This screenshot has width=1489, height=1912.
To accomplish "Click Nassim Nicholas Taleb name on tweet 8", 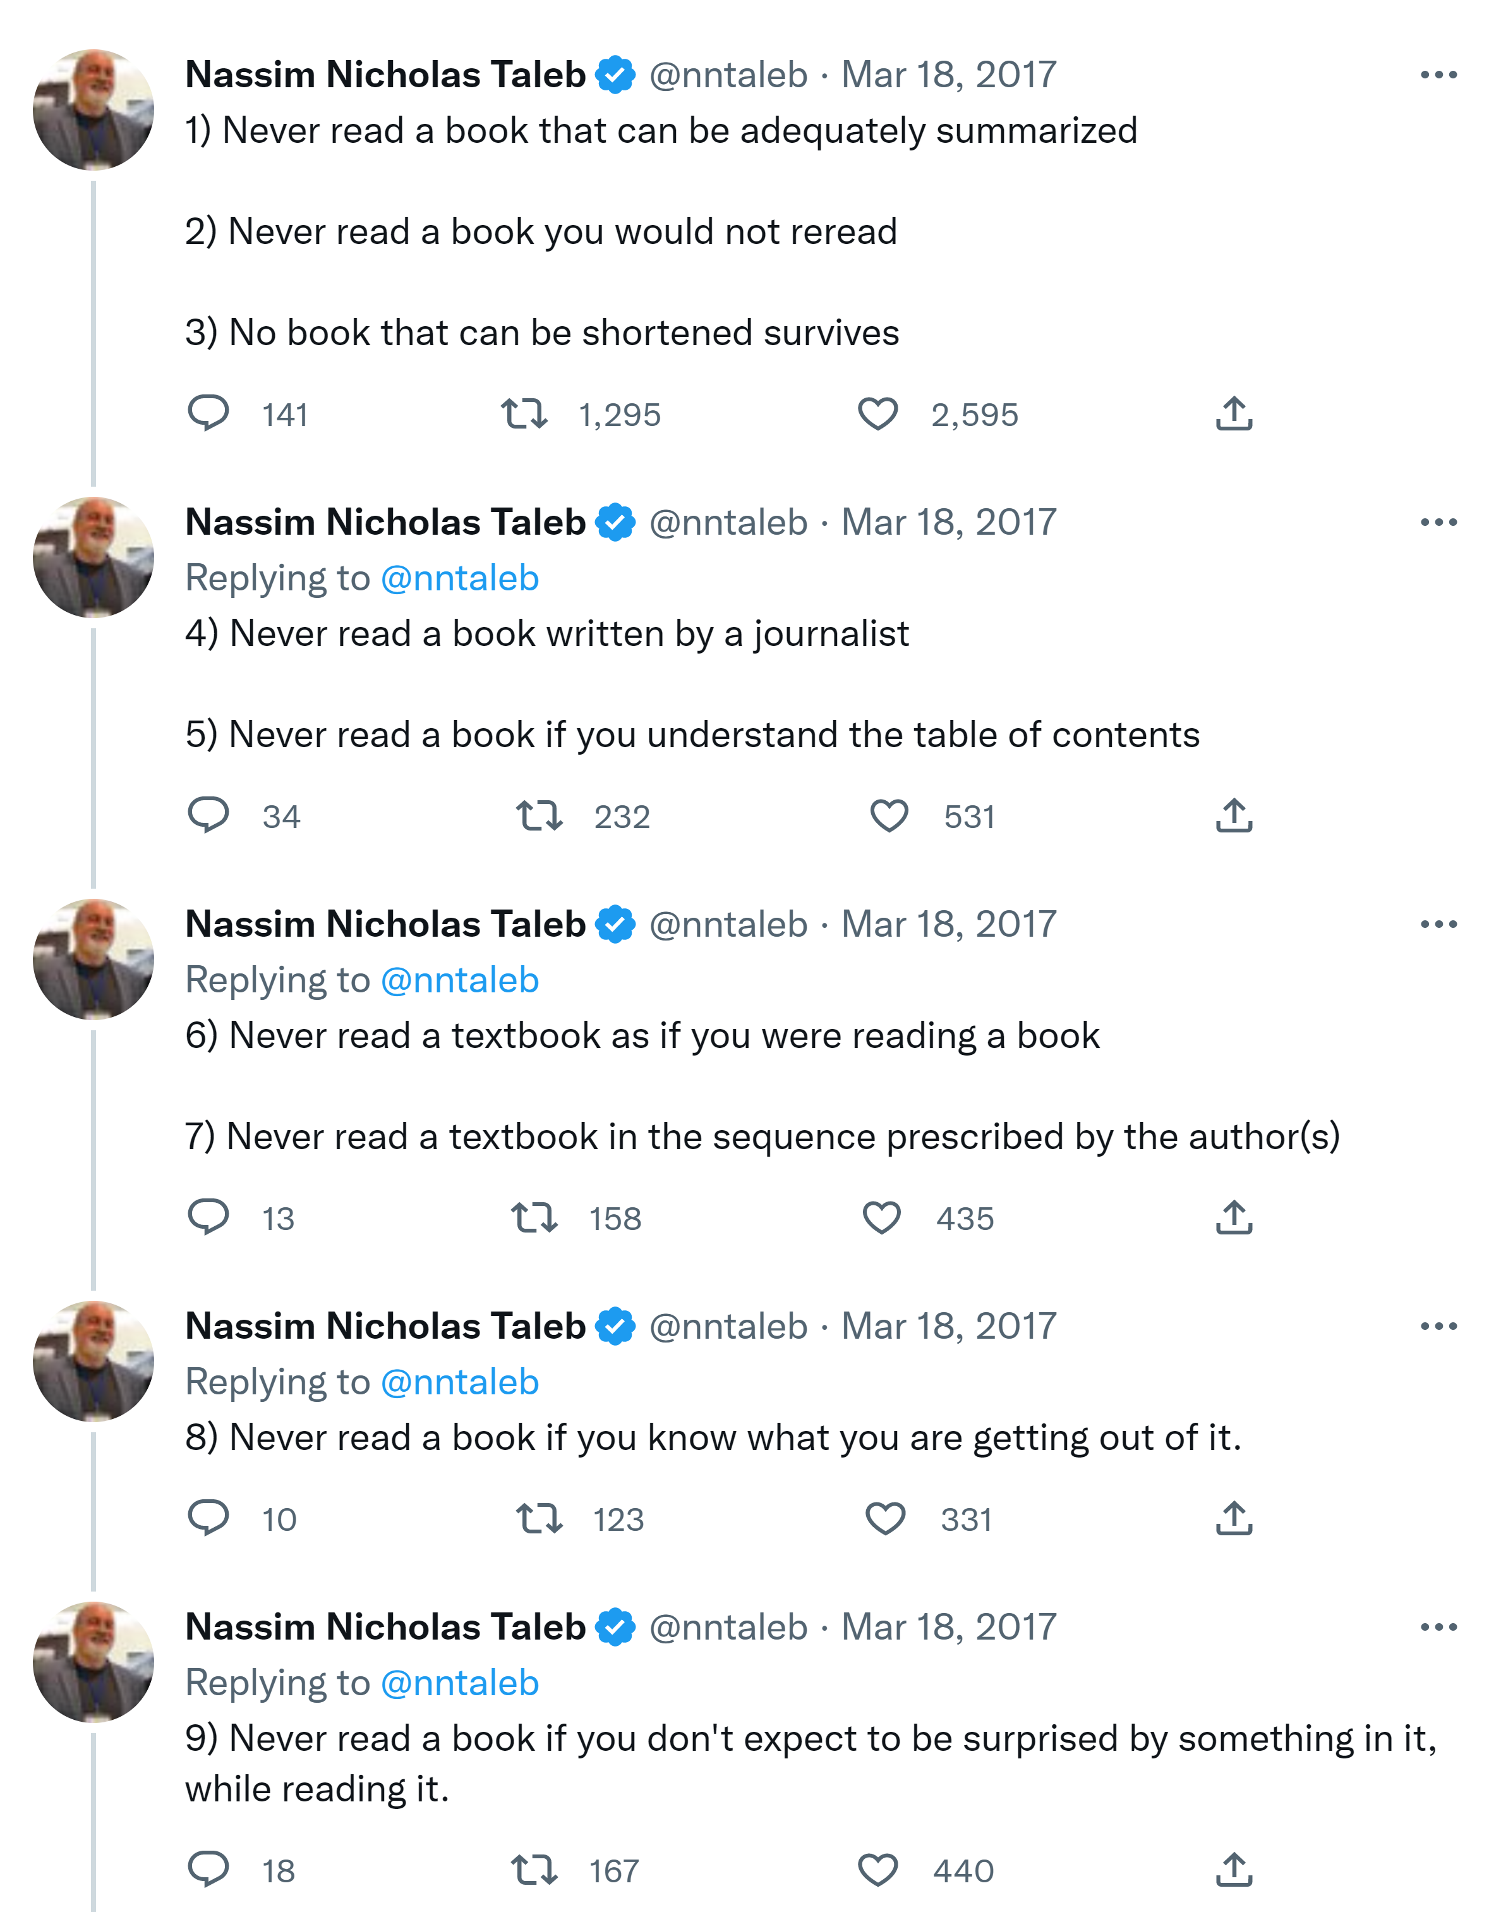I will [385, 1326].
